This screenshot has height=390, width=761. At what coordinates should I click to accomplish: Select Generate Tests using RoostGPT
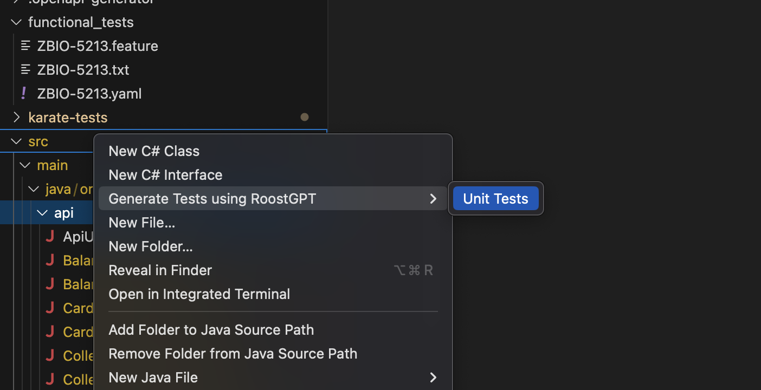(212, 198)
